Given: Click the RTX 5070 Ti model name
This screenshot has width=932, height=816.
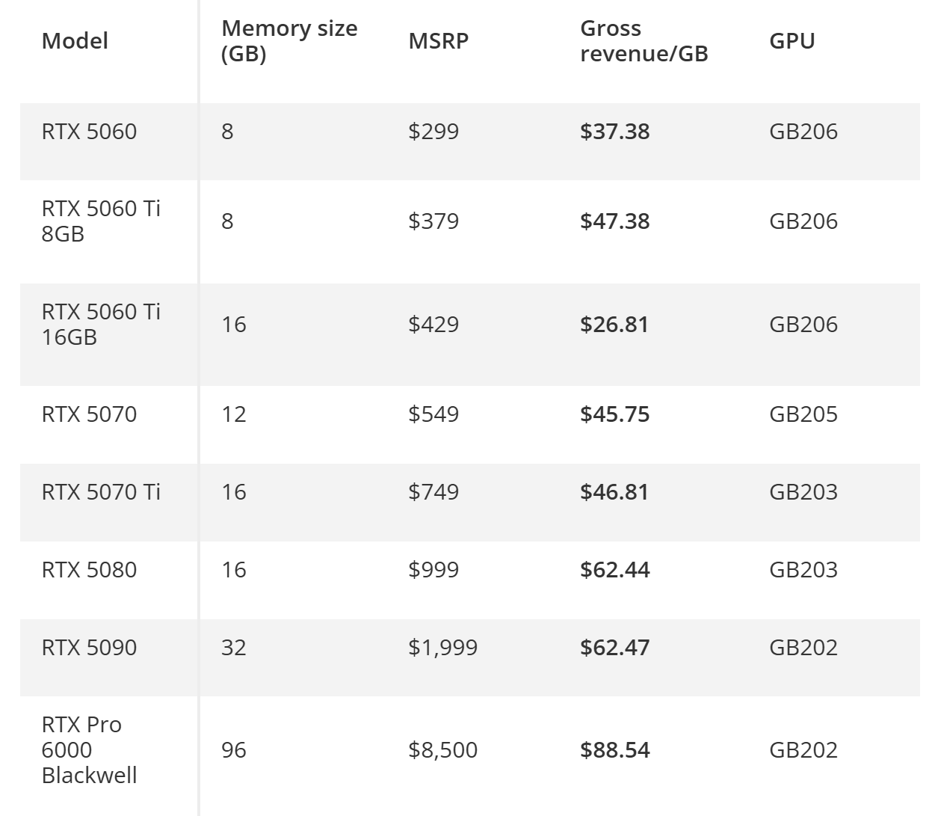Looking at the screenshot, I should pyautogui.click(x=101, y=492).
